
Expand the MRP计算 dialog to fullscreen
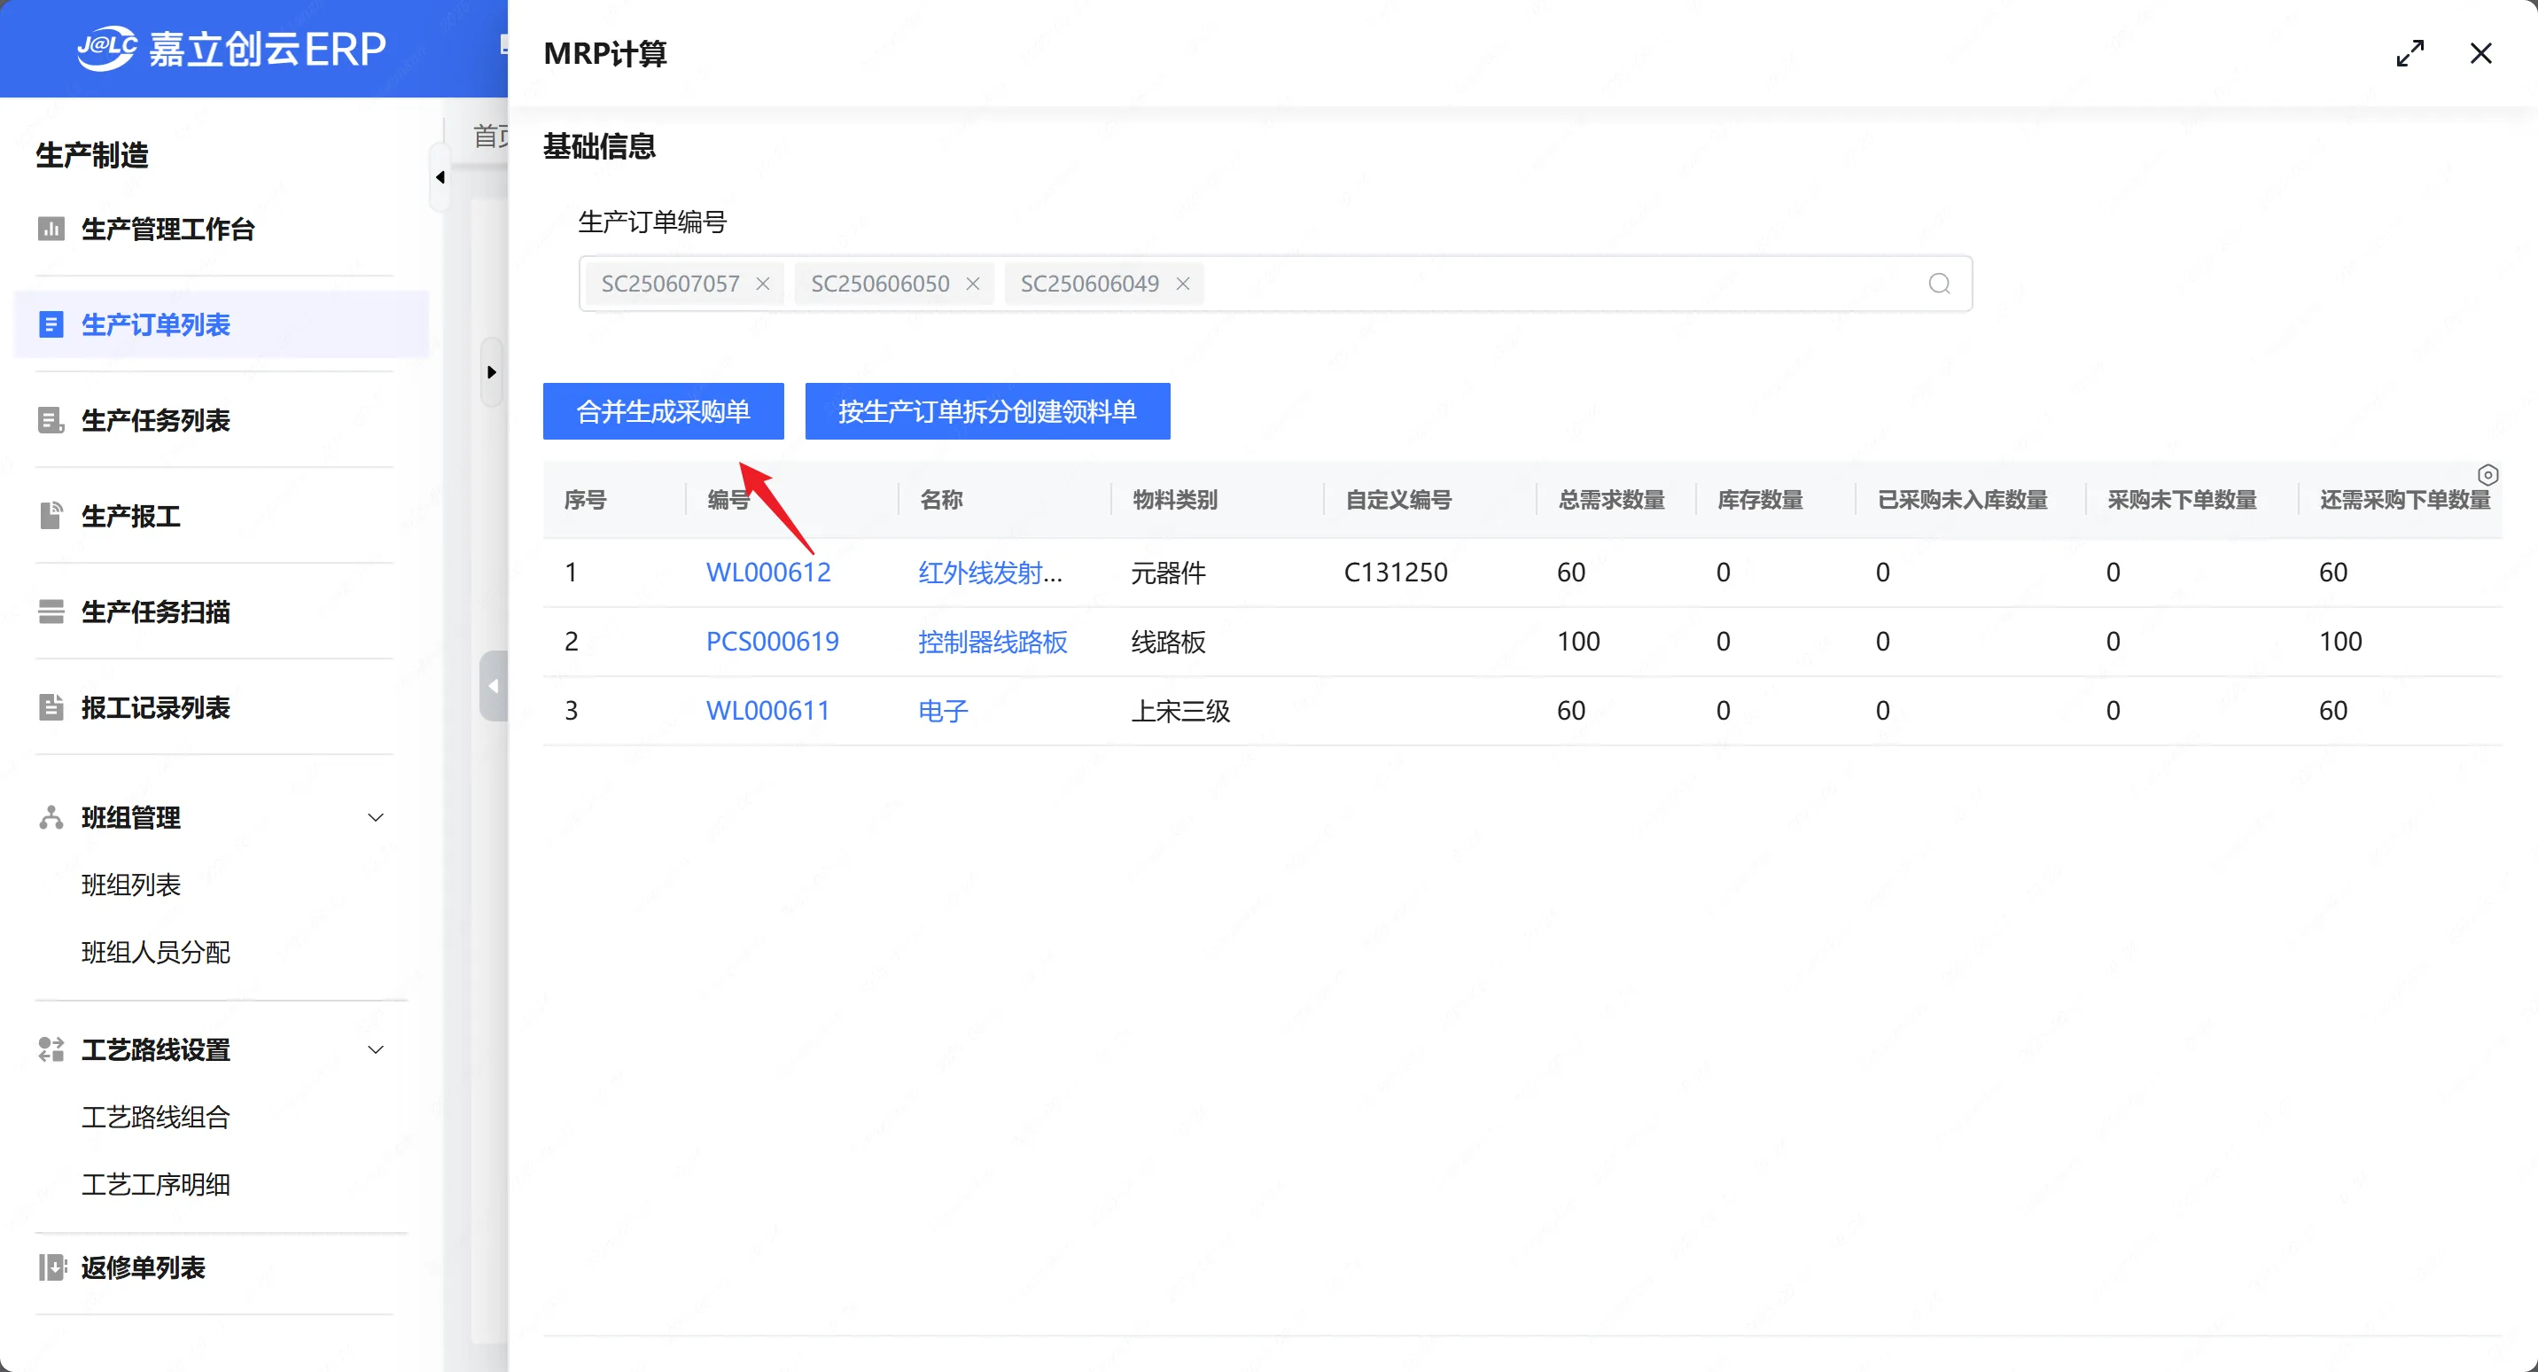pyautogui.click(x=2410, y=53)
